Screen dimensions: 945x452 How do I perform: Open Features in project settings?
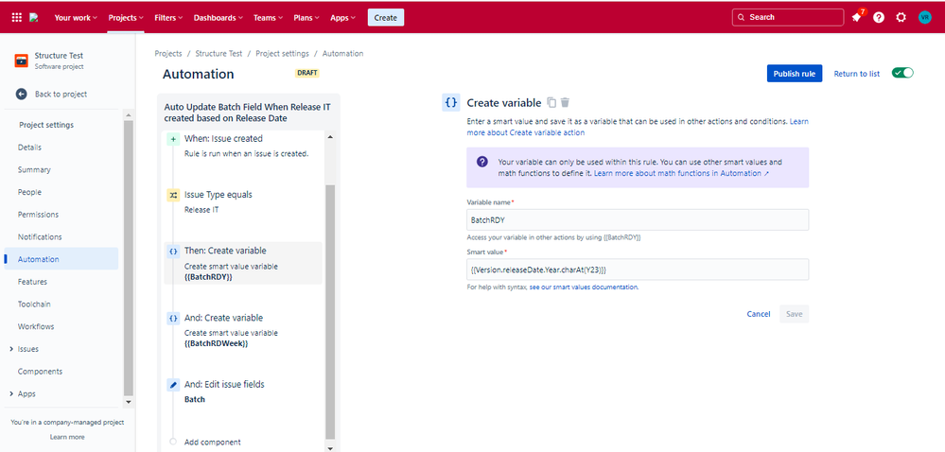(x=32, y=282)
